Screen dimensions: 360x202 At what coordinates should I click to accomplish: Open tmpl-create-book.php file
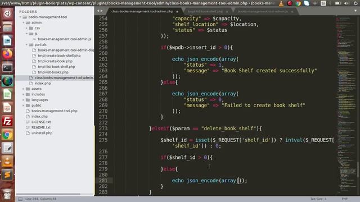tap(55, 61)
